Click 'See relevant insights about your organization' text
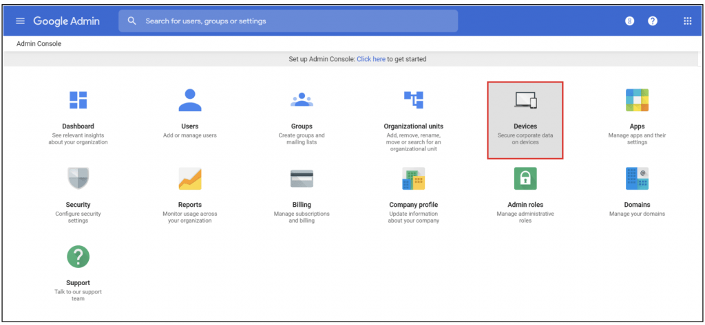 tap(78, 139)
